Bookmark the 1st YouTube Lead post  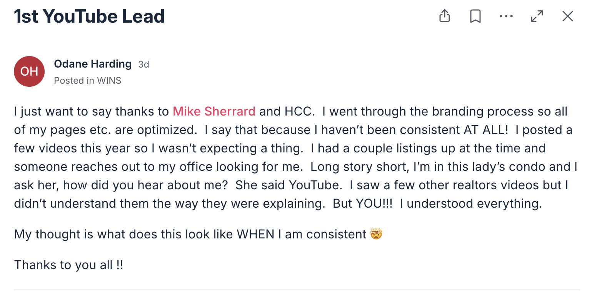475,16
